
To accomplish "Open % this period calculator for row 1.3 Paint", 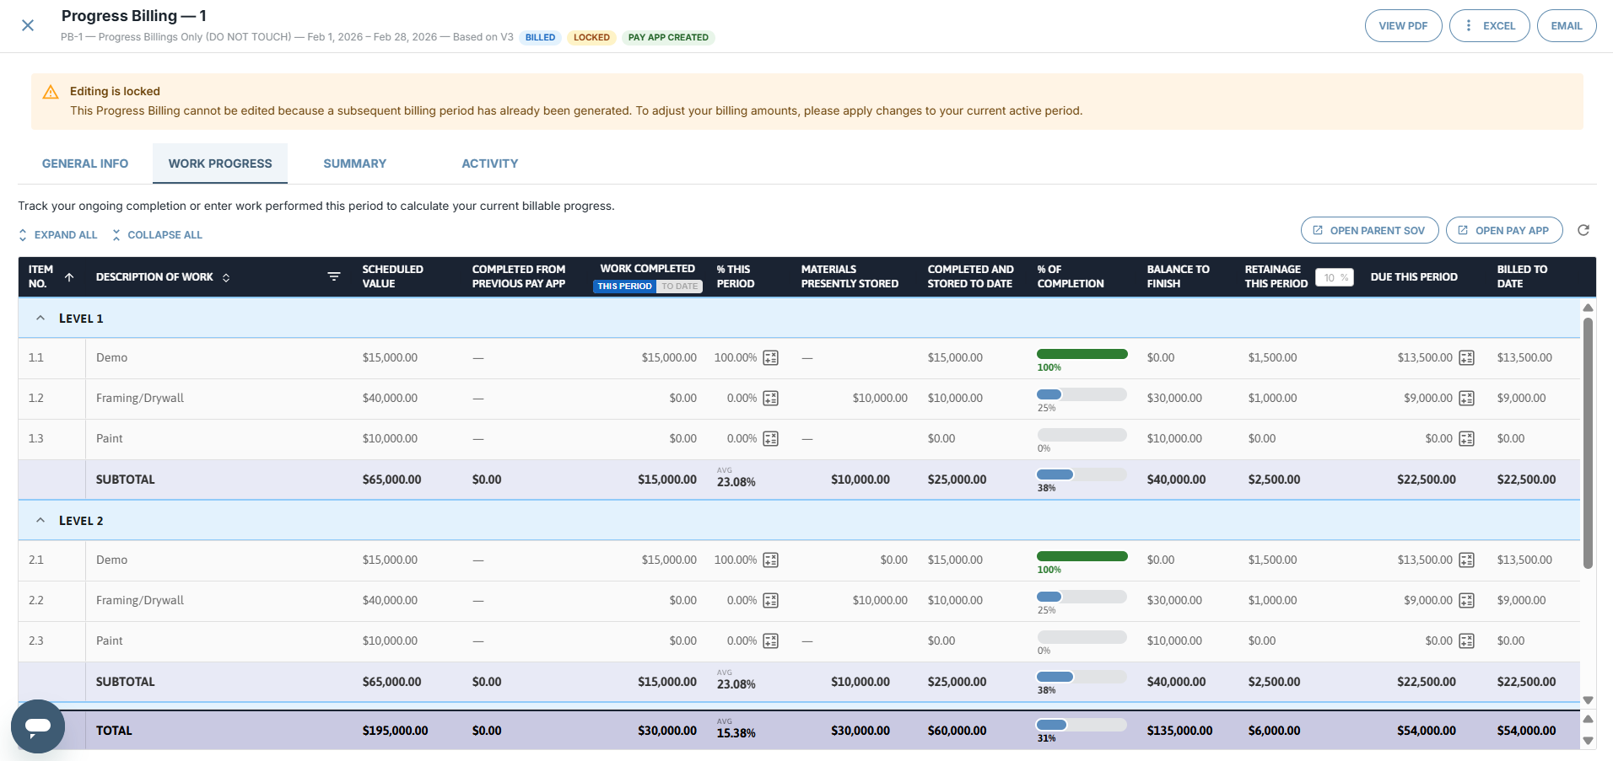I will [770, 438].
